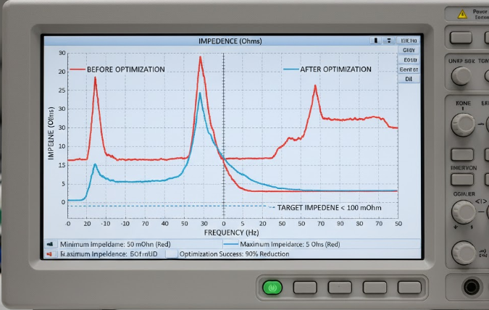Push the first softkey right of power button
The image size is (489, 310).
[305, 288]
